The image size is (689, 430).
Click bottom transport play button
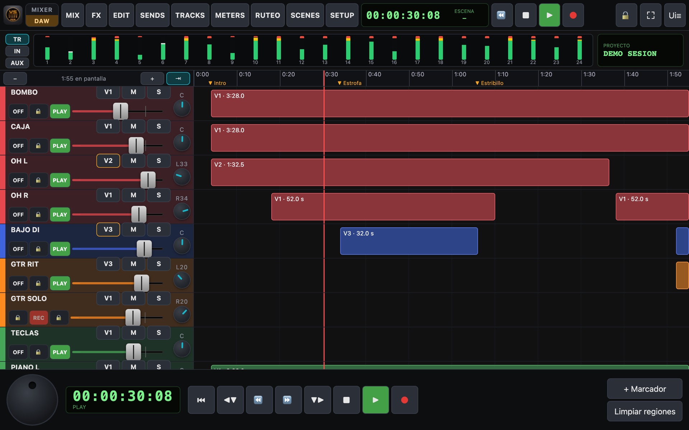[x=376, y=400]
